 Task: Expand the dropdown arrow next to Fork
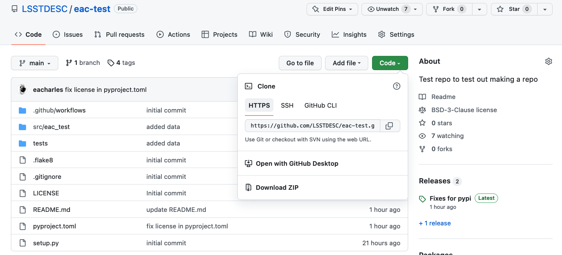click(480, 9)
